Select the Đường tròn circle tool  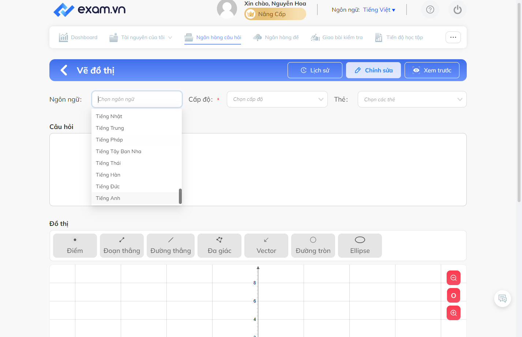click(x=313, y=246)
